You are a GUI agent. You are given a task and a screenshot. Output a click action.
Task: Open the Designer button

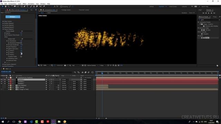point(13,17)
